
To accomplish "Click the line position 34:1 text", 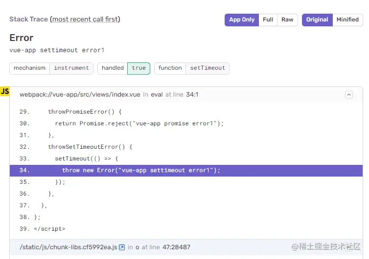I will point(192,95).
